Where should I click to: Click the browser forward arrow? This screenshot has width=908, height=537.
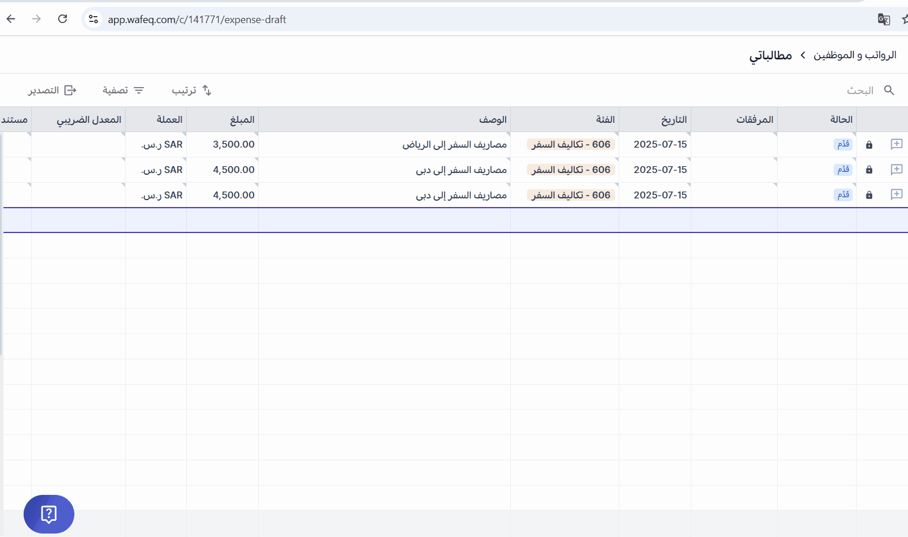[36, 19]
